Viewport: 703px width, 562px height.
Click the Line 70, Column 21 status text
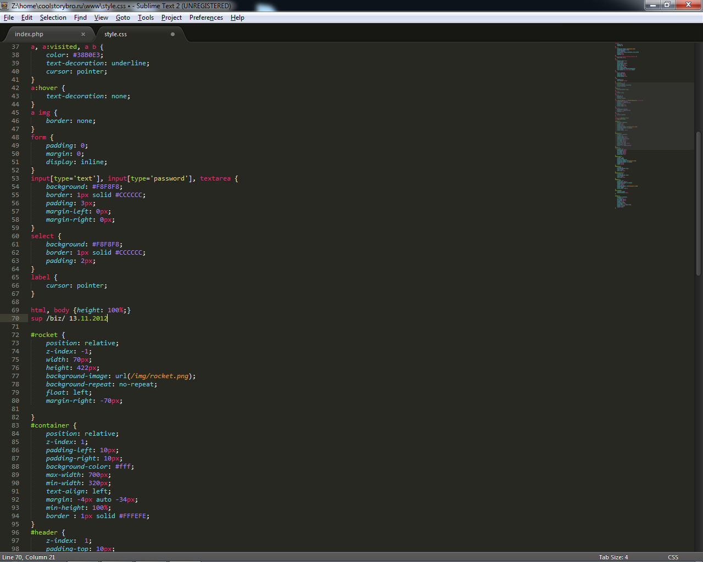(x=29, y=557)
